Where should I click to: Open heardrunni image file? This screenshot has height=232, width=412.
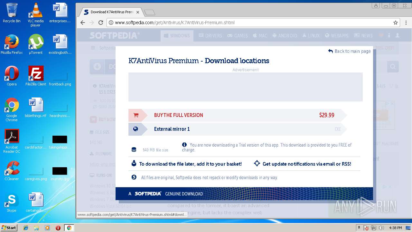[60, 111]
